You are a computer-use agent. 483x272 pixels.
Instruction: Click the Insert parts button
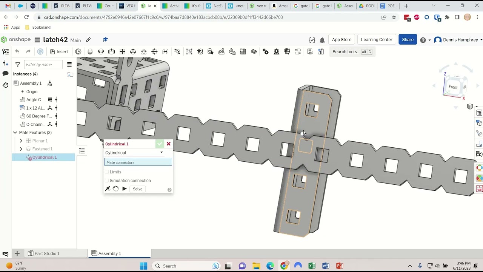tap(59, 52)
